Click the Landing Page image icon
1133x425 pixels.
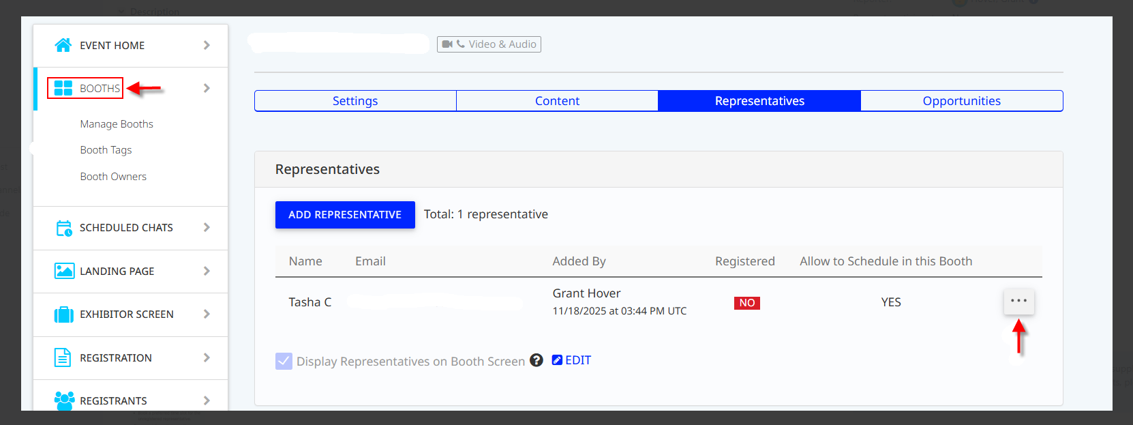[64, 271]
